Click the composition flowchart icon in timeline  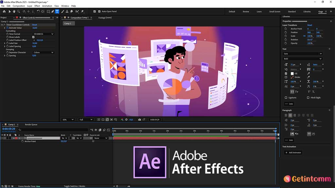(x=92, y=130)
